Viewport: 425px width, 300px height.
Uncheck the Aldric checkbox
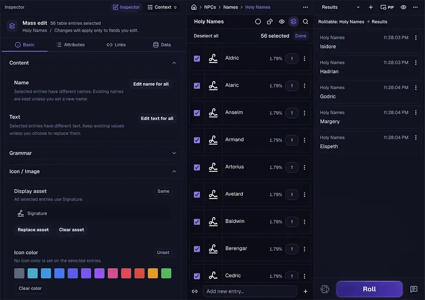pyautogui.click(x=197, y=59)
